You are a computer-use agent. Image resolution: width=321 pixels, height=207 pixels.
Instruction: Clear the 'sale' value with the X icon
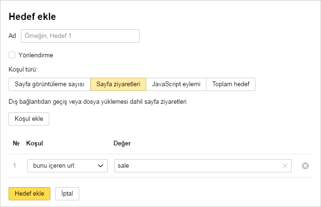[285, 166]
